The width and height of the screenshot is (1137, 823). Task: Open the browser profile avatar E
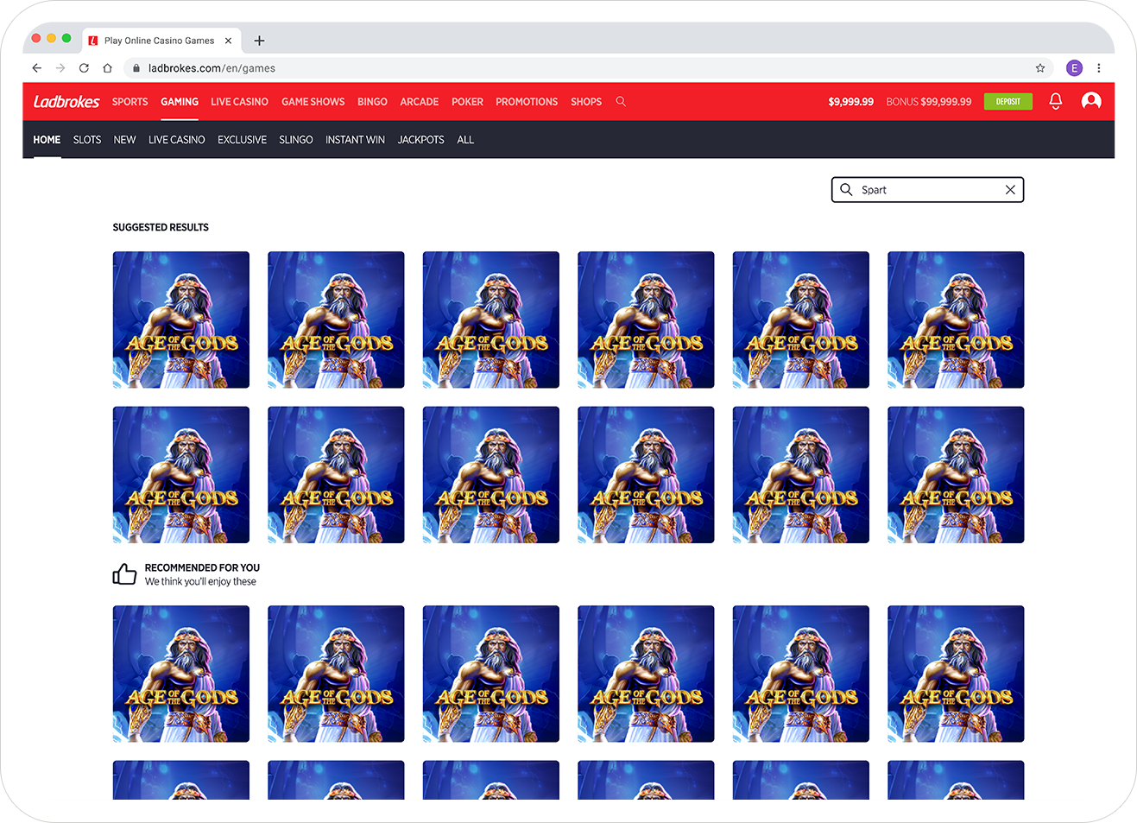(1074, 68)
